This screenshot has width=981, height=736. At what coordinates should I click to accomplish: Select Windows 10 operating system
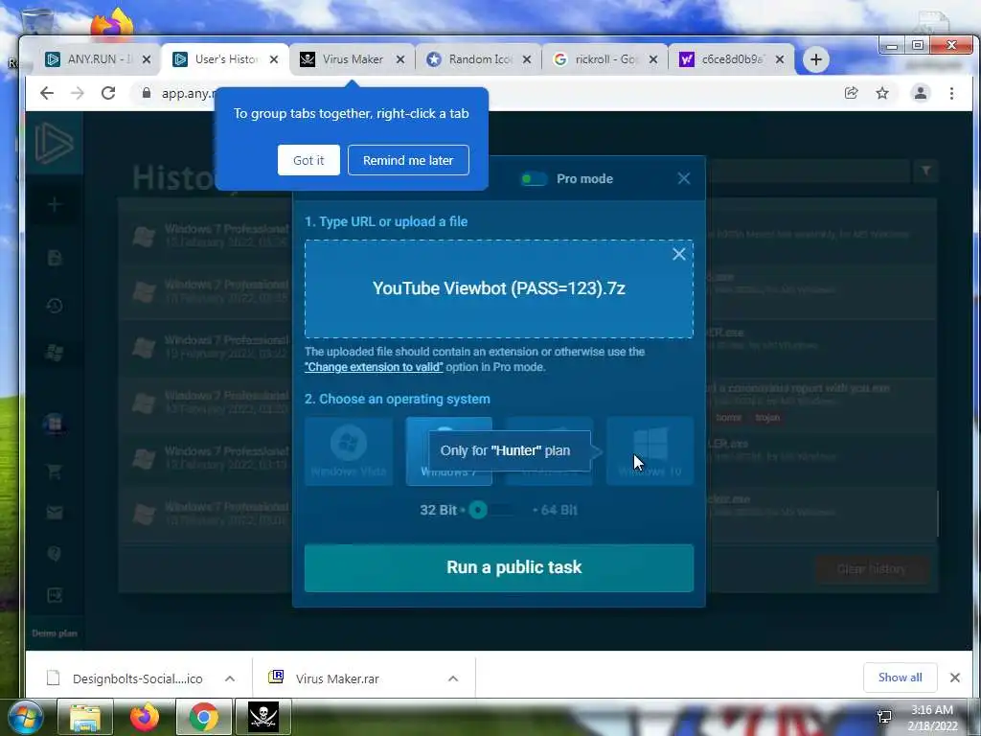click(650, 451)
